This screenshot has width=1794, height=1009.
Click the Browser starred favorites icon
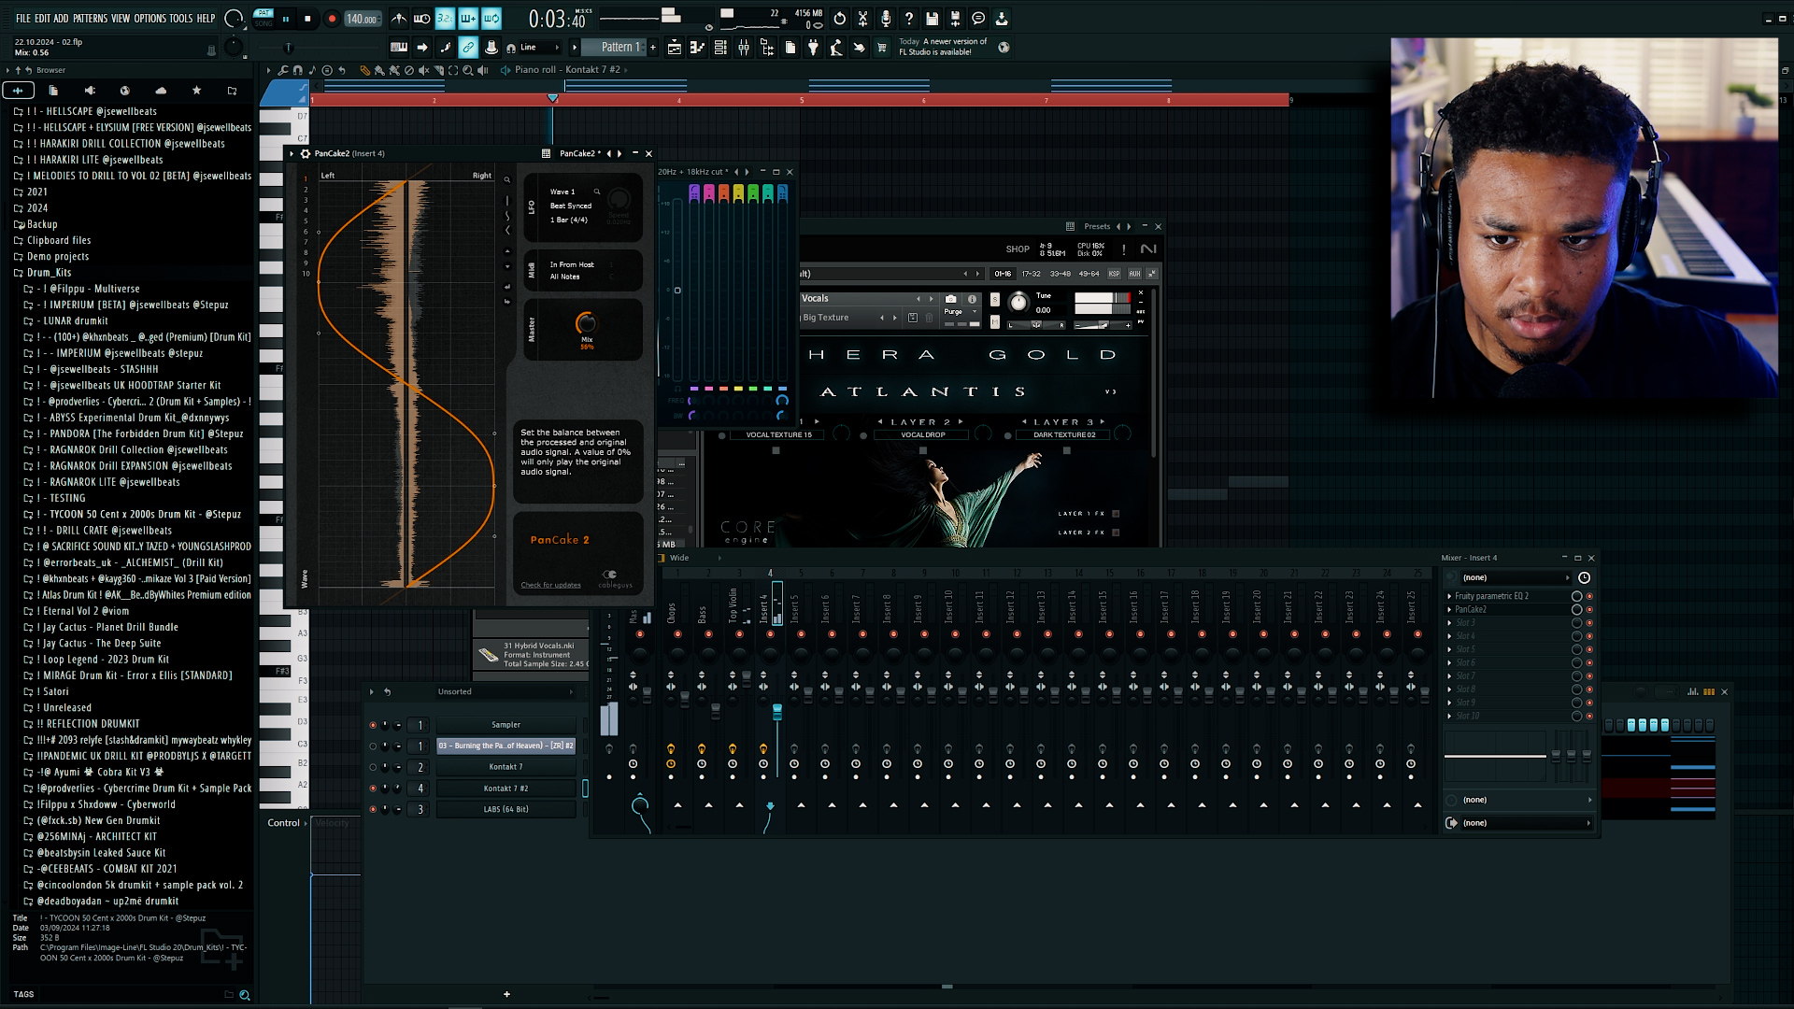click(196, 91)
